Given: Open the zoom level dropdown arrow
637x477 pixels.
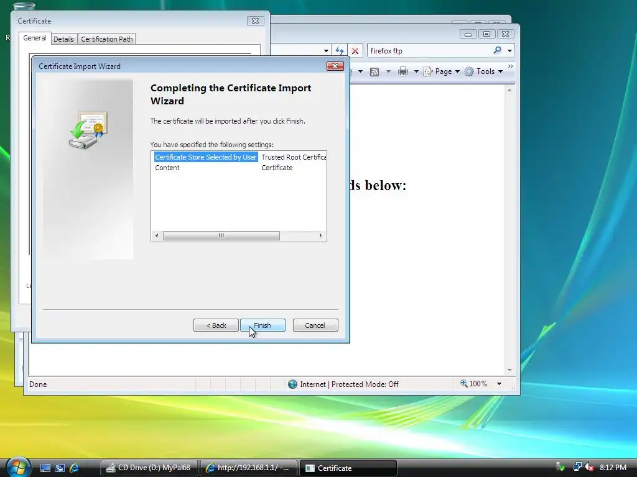Looking at the screenshot, I should point(499,384).
